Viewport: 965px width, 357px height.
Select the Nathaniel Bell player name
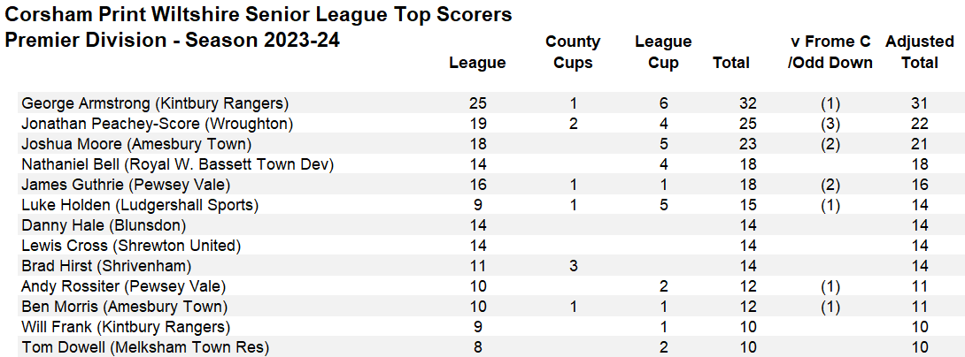(177, 164)
